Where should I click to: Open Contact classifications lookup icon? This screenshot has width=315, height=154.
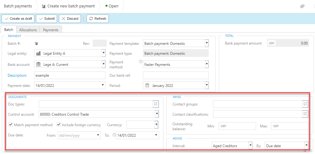(x=305, y=114)
